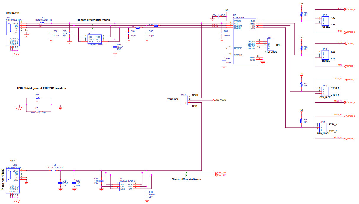Select the 90 ohm differential traces annotation
The image size is (359, 204).
(x=93, y=20)
